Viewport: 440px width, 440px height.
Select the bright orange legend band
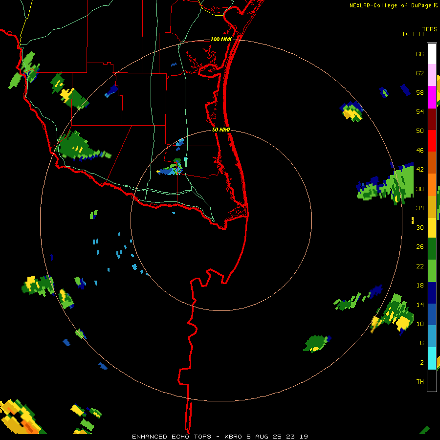pyautogui.click(x=432, y=185)
